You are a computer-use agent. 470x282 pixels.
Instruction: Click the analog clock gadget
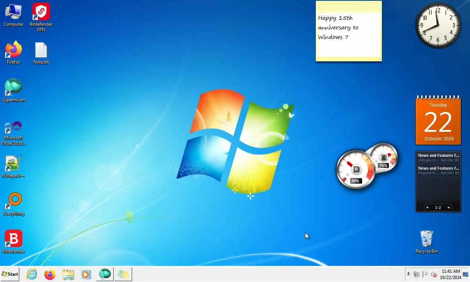click(438, 25)
